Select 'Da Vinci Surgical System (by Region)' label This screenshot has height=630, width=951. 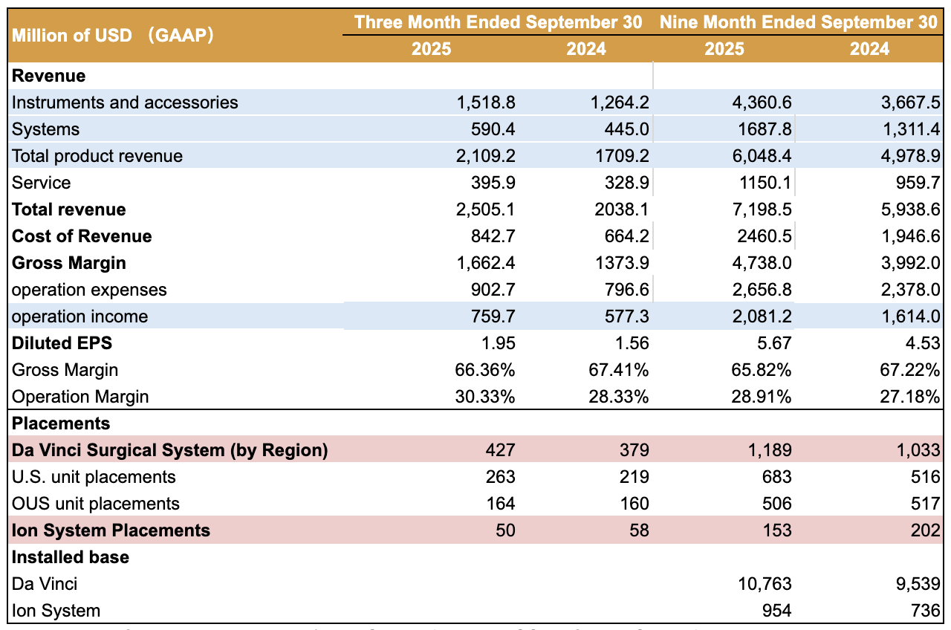click(170, 450)
